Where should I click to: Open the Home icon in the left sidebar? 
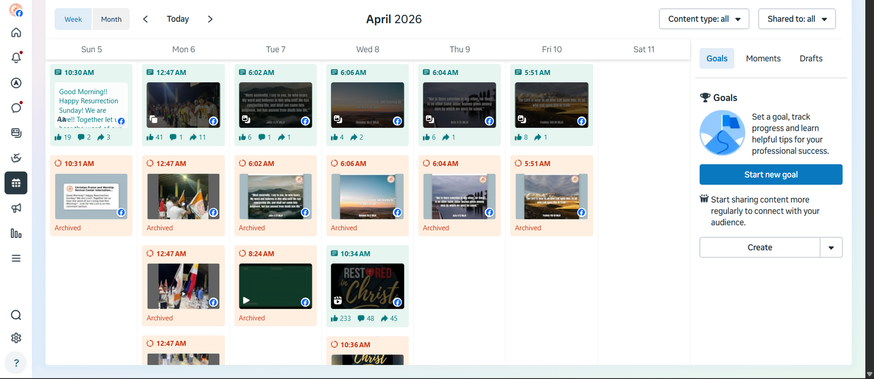(16, 33)
